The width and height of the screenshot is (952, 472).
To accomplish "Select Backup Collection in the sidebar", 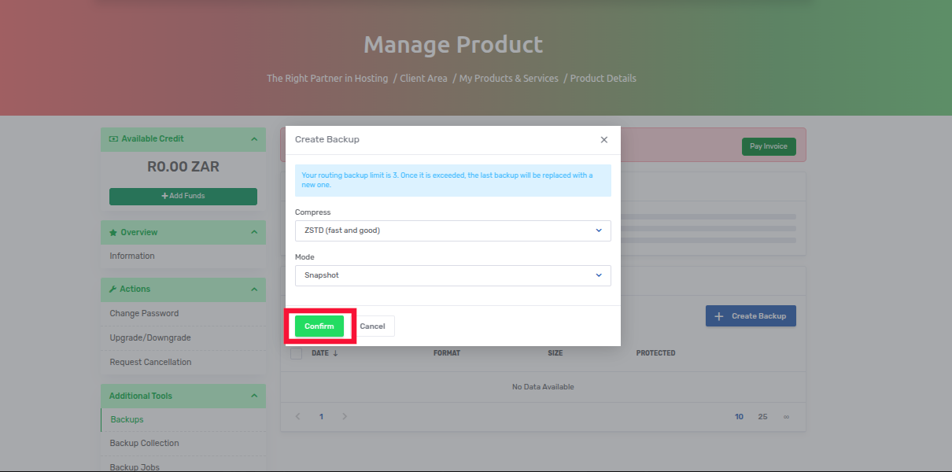I will click(144, 443).
